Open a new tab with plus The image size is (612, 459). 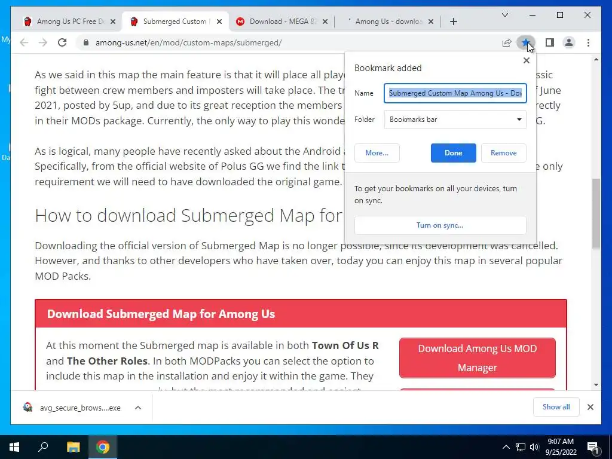tap(453, 22)
